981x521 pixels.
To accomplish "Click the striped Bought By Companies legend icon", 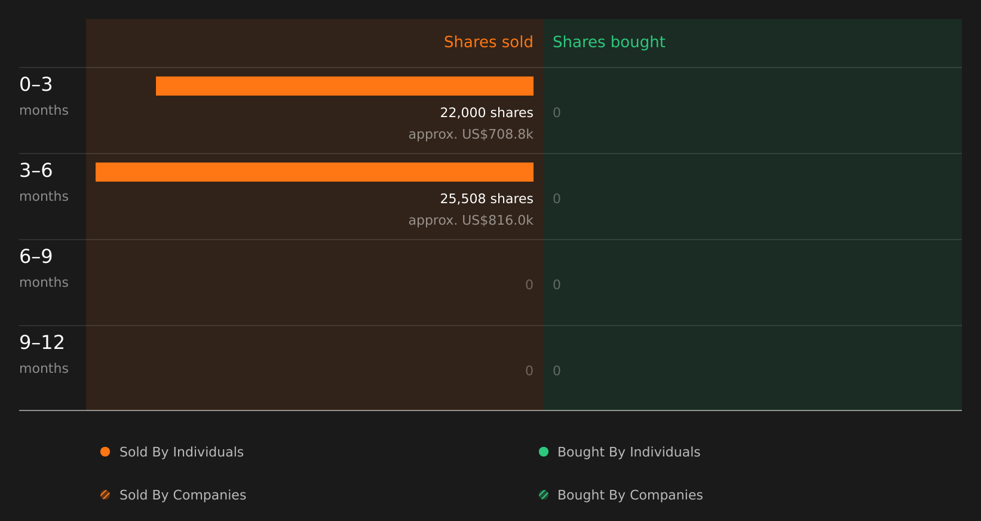I will (x=544, y=495).
